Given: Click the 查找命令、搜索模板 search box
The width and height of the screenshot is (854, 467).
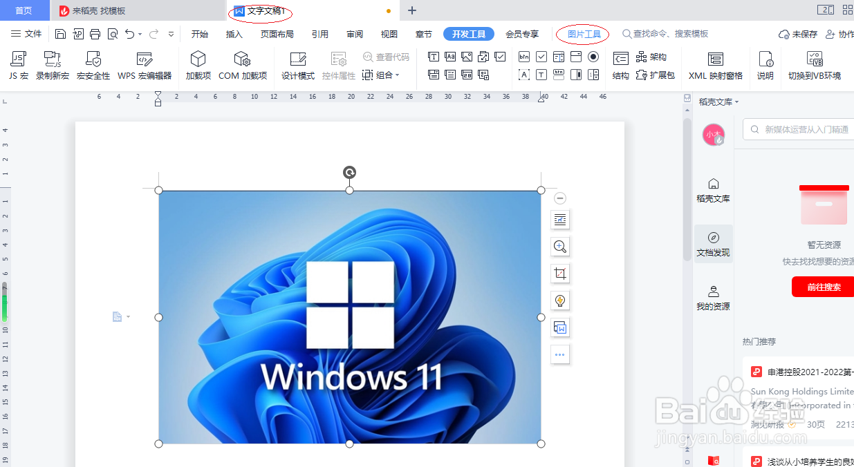Looking at the screenshot, I should [665, 34].
